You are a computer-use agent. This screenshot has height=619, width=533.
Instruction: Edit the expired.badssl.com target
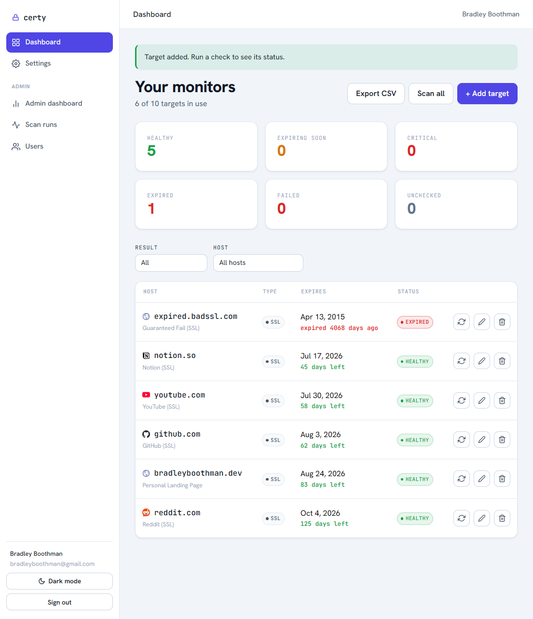[482, 322]
